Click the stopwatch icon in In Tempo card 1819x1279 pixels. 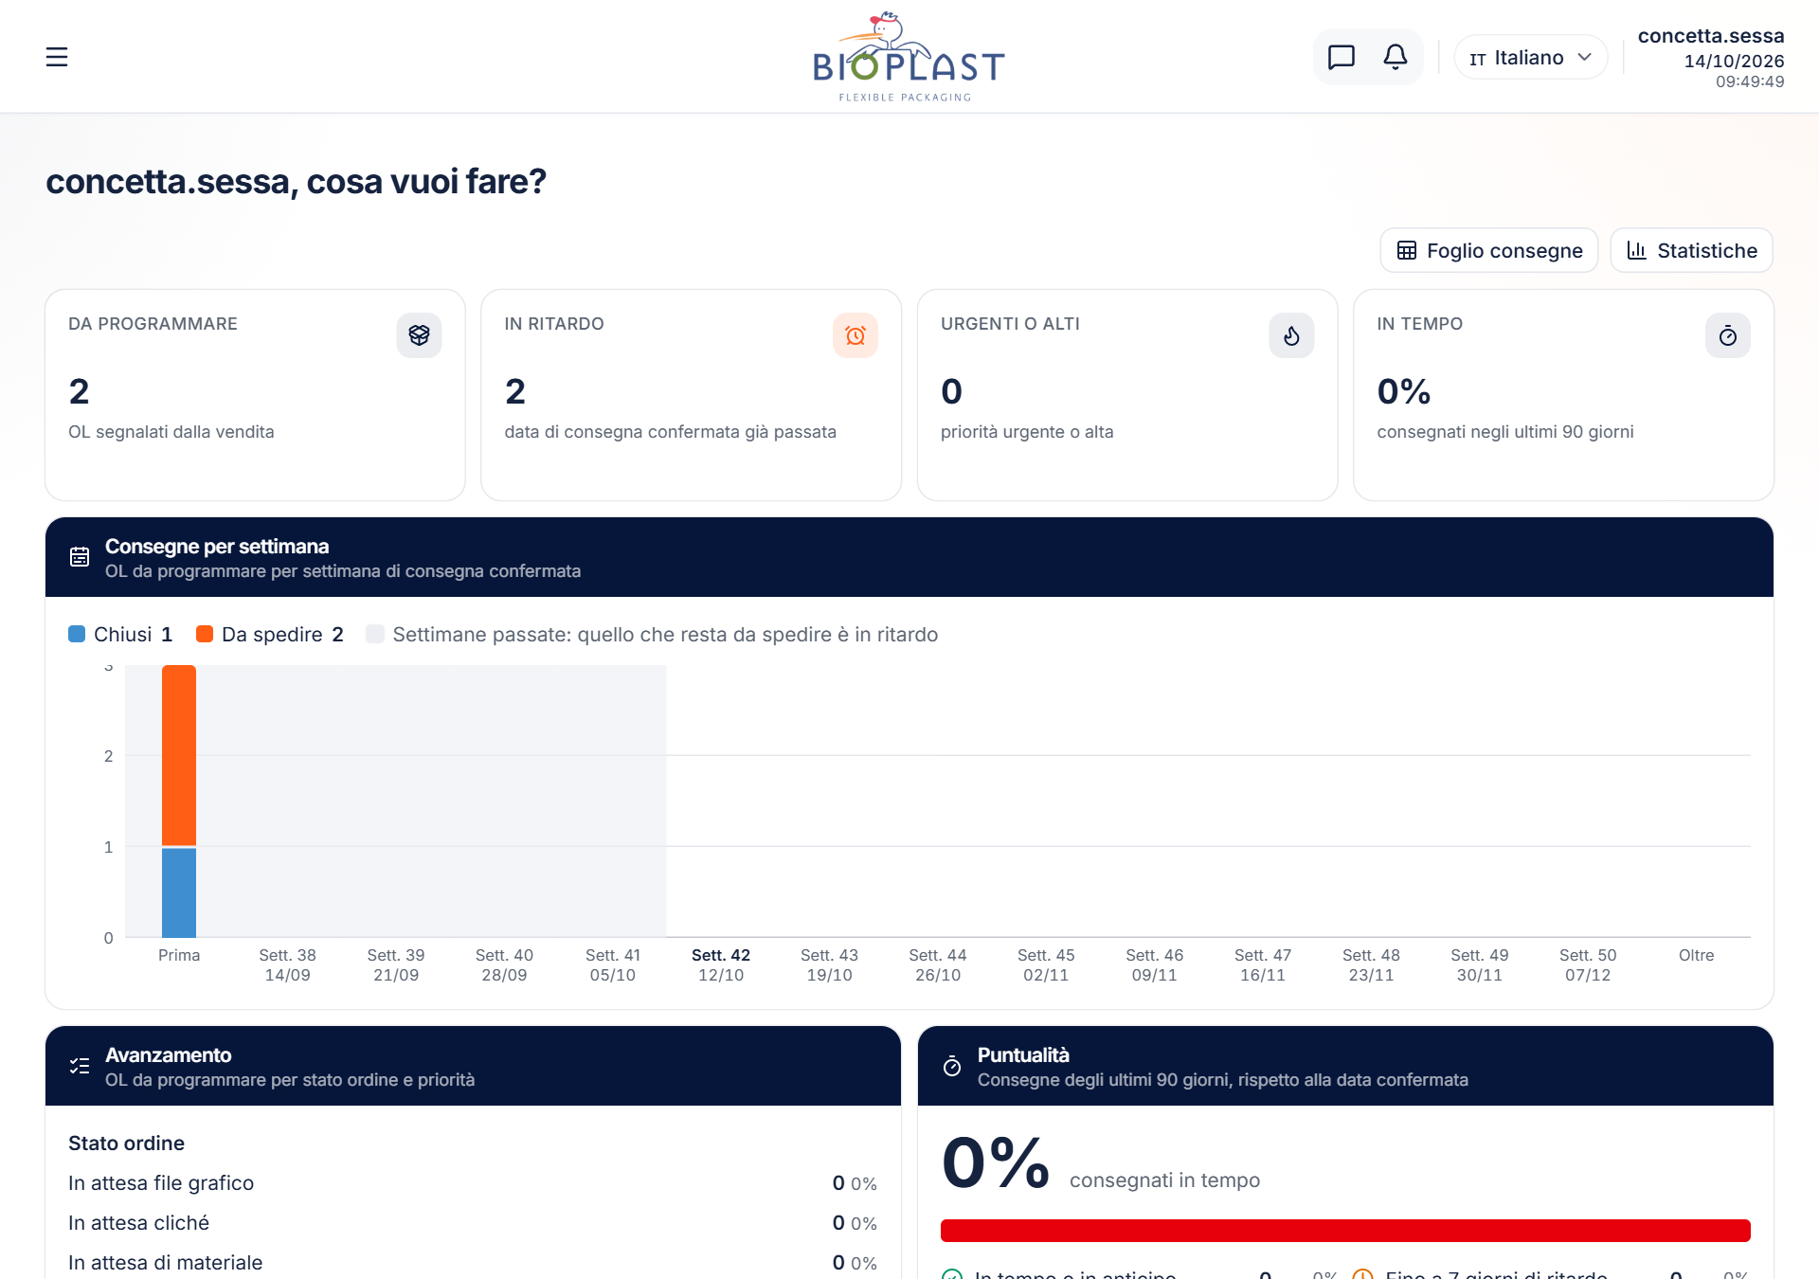(x=1728, y=335)
